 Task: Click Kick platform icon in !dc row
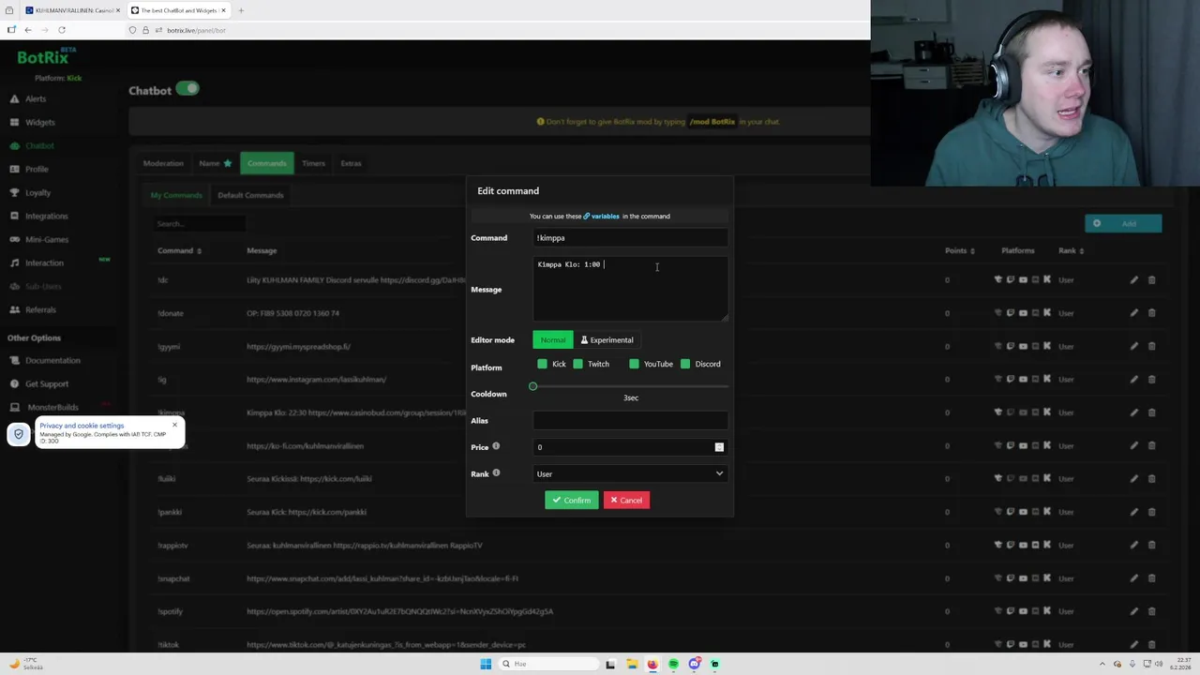point(1047,279)
